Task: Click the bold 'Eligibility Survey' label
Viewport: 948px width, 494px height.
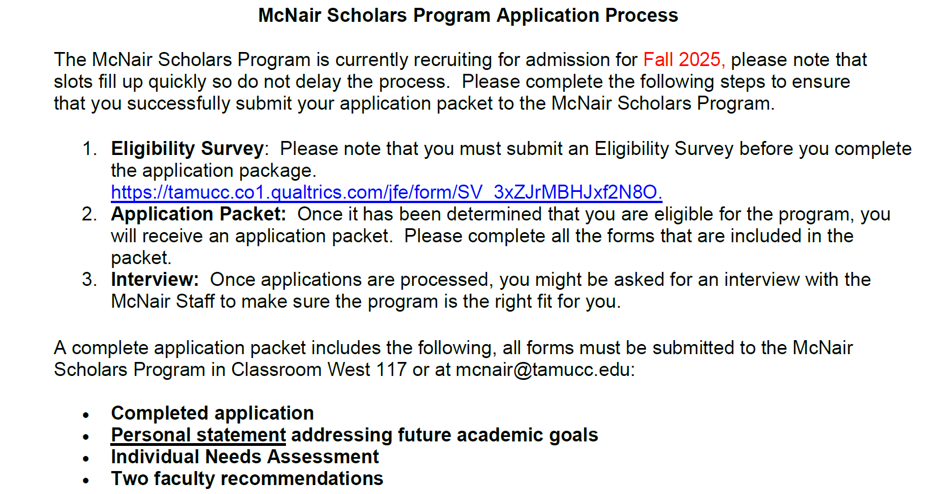Action: (x=187, y=149)
